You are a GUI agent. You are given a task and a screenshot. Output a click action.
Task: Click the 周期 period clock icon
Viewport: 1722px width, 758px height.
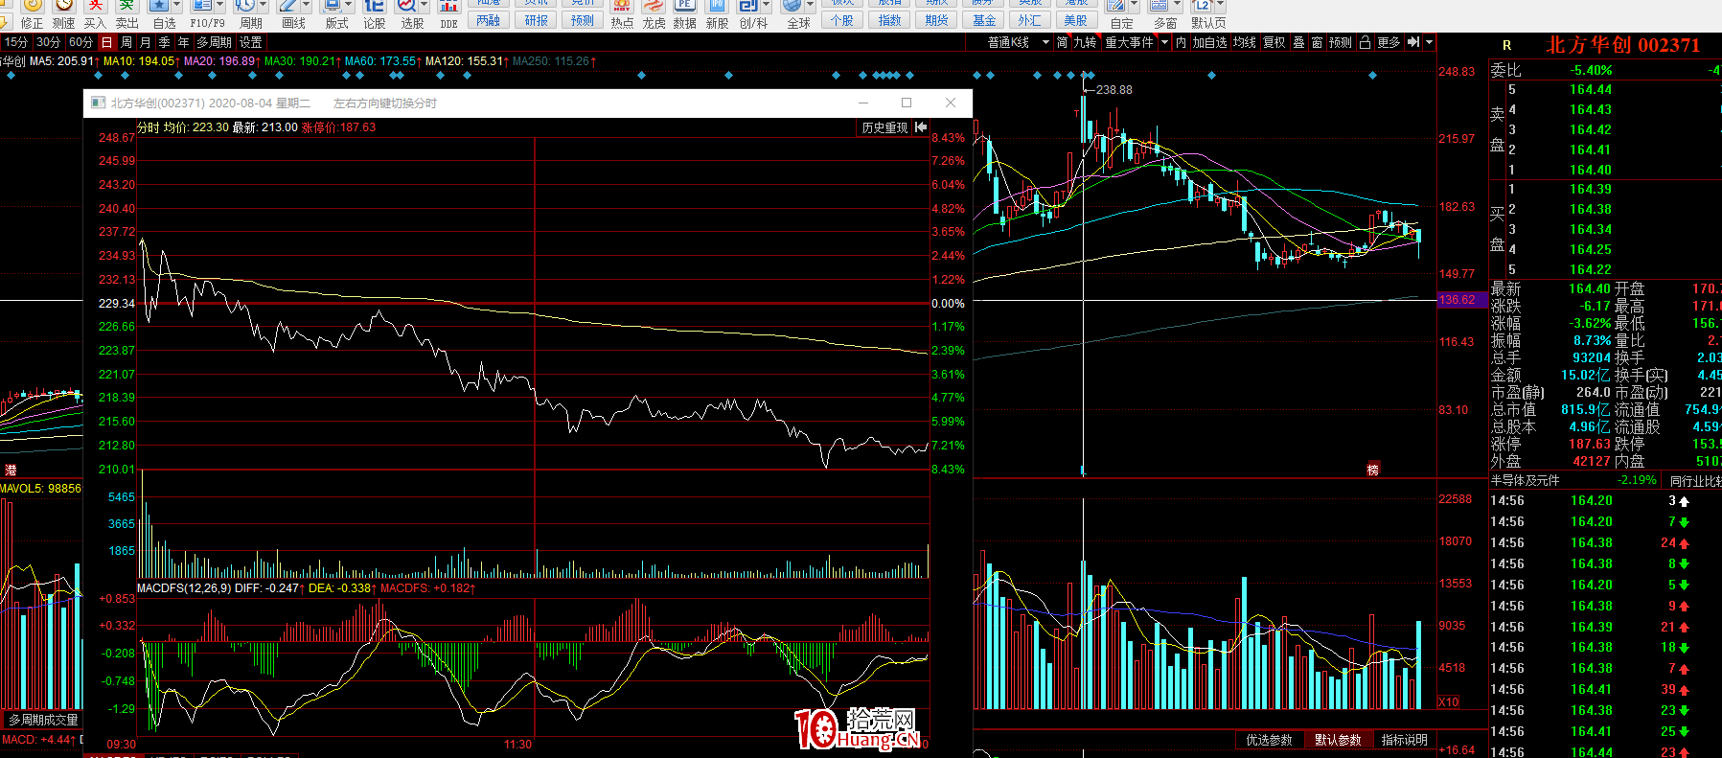coord(245,6)
